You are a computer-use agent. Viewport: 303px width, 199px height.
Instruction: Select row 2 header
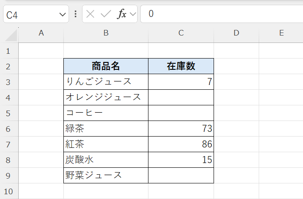click(8, 66)
